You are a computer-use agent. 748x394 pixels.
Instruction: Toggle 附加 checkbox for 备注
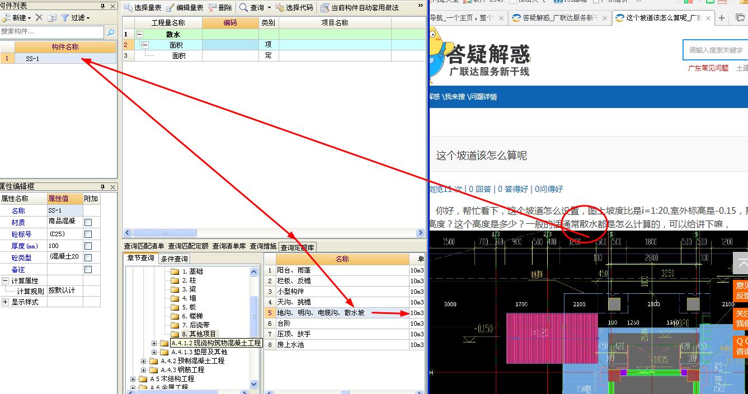(x=88, y=269)
